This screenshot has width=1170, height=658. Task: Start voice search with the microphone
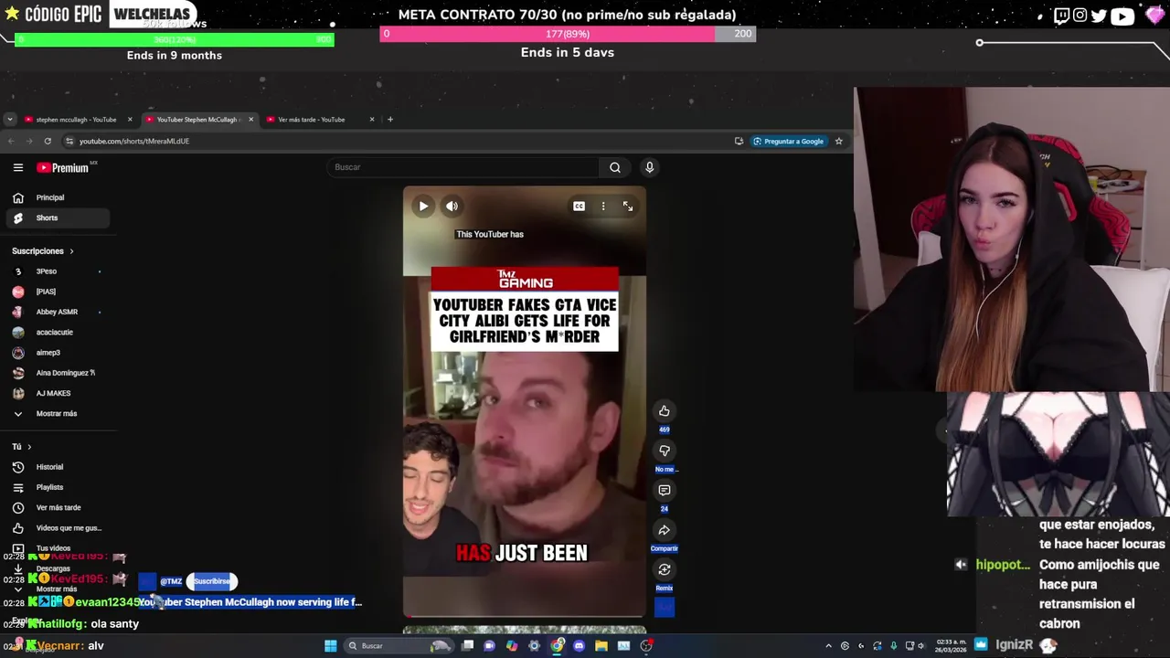(x=649, y=167)
